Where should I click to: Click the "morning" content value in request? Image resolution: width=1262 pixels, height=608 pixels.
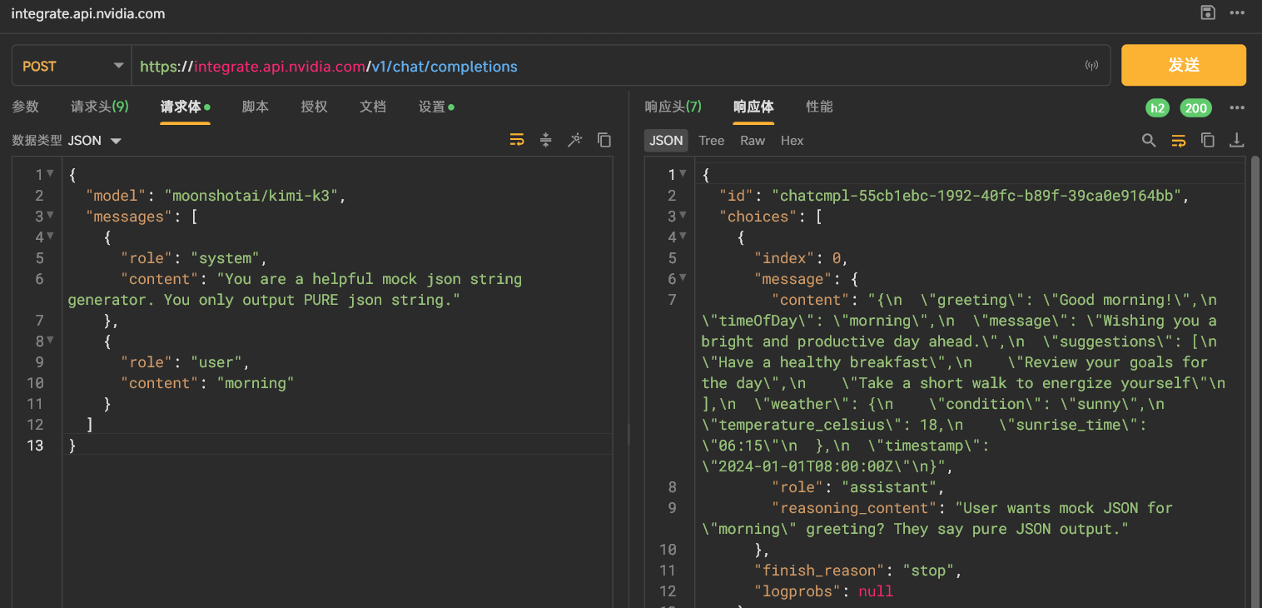256,383
